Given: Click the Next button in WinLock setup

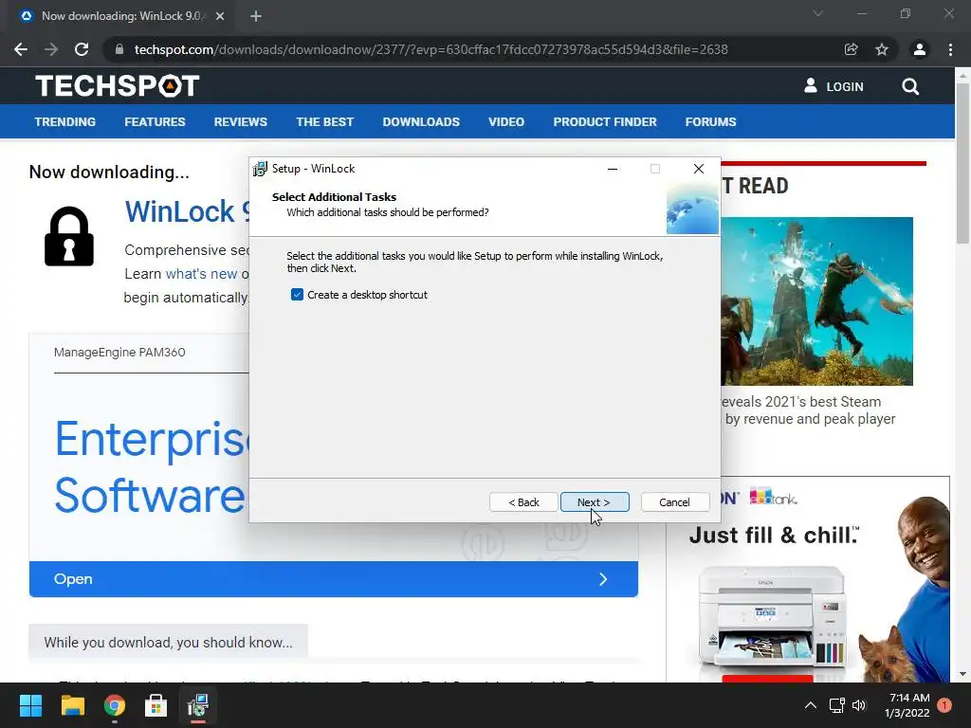Looking at the screenshot, I should (x=595, y=502).
